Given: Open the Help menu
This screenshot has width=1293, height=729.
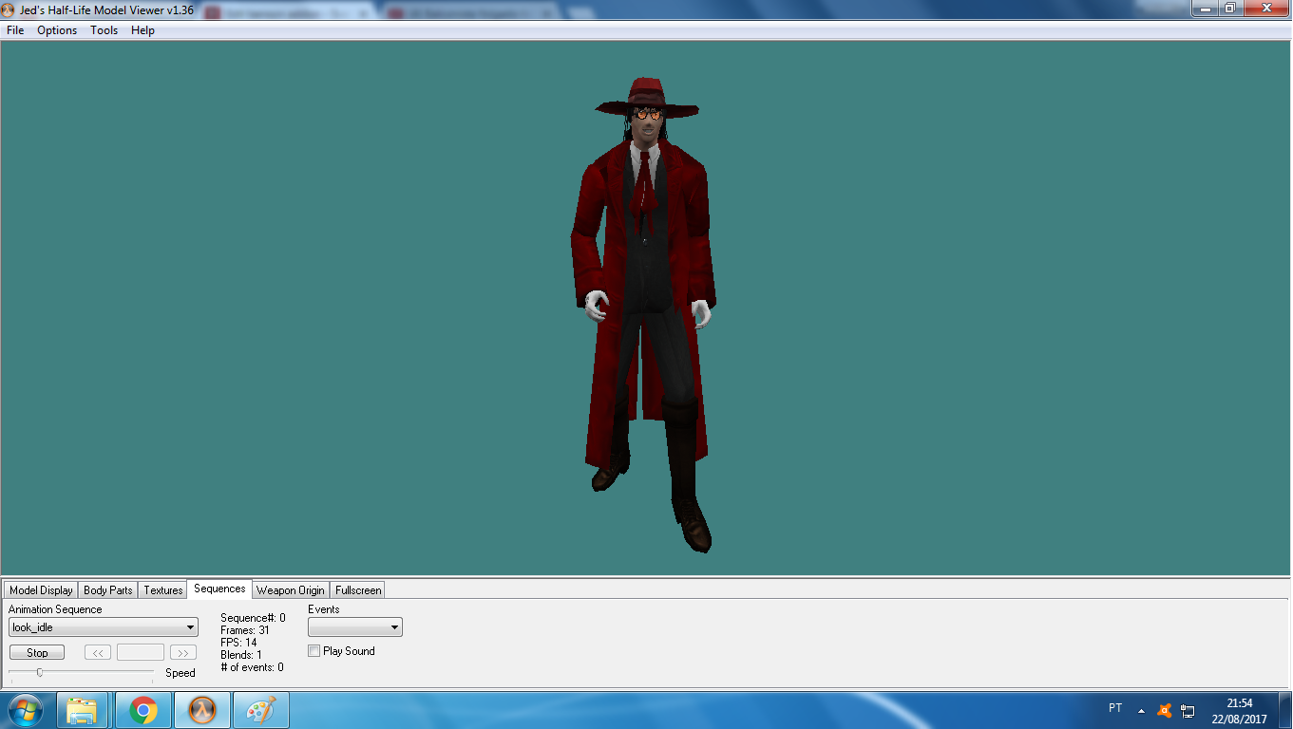Looking at the screenshot, I should 143,30.
